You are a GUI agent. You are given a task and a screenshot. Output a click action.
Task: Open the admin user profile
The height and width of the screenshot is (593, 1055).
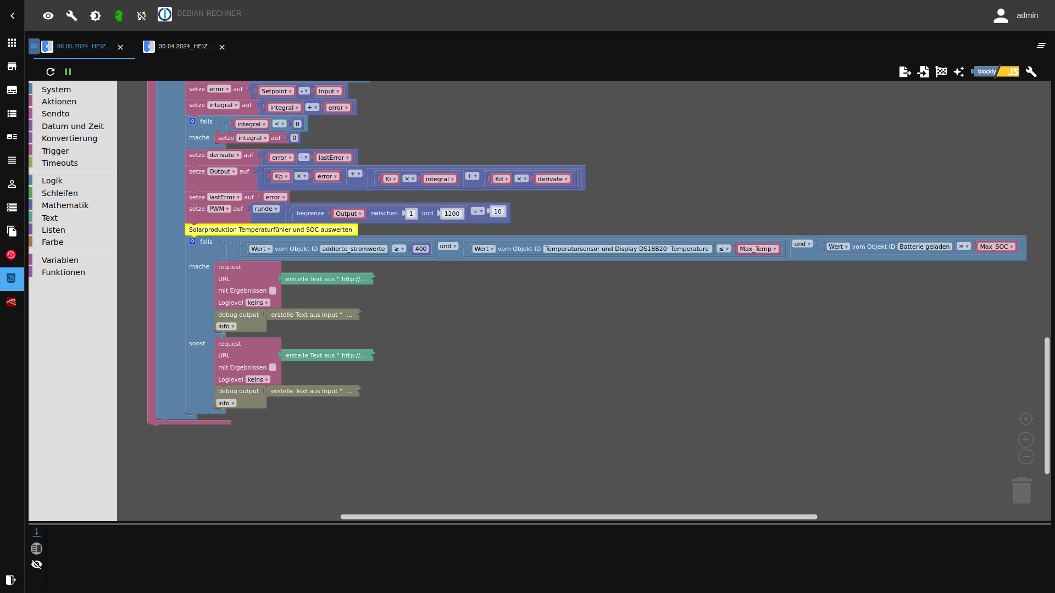point(1015,15)
